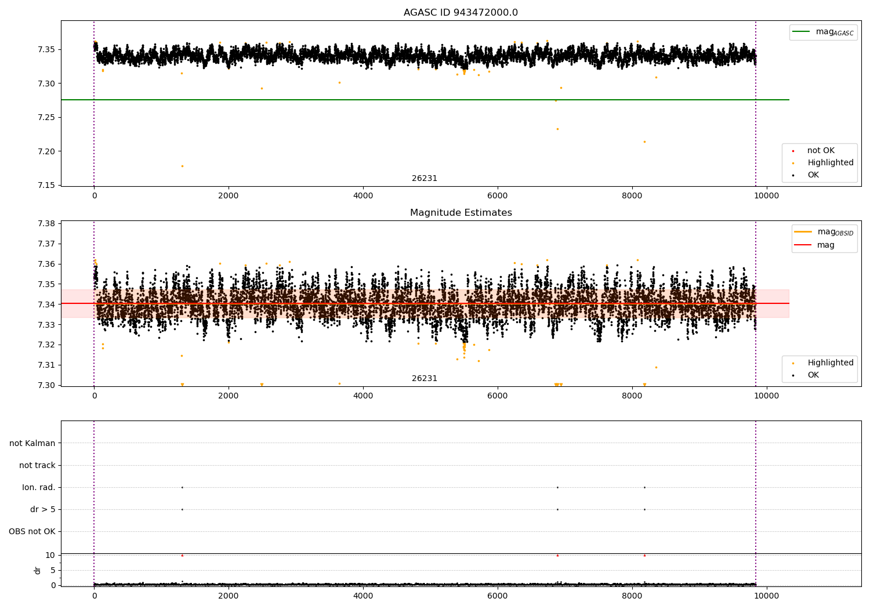Click the dr > 5 row label
870x609 pixels.
click(43, 509)
